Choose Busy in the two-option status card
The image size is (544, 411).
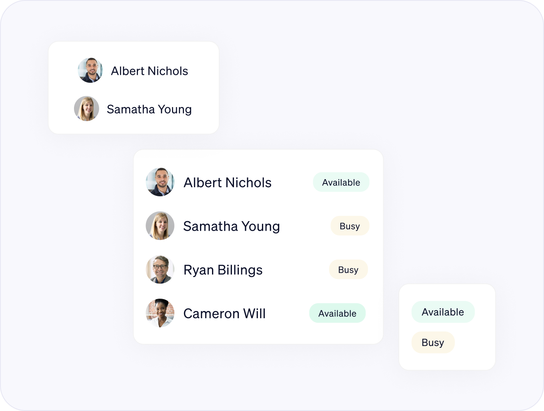[433, 342]
